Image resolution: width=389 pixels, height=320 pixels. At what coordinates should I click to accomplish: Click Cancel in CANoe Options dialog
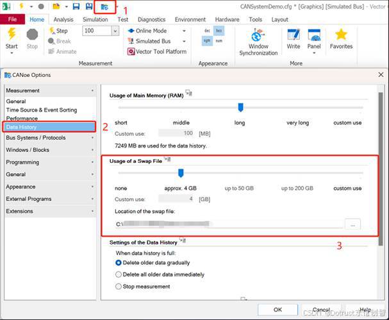pyautogui.click(x=321, y=310)
